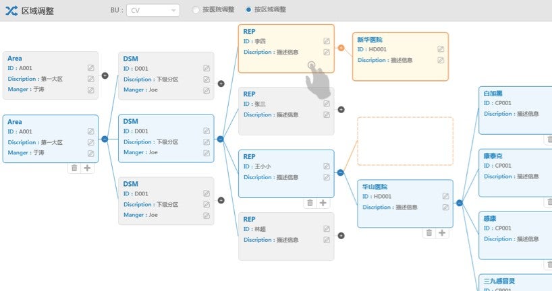Screen dimensions: 552x291
Task: Expand the REP 张三 node
Action: [341, 109]
